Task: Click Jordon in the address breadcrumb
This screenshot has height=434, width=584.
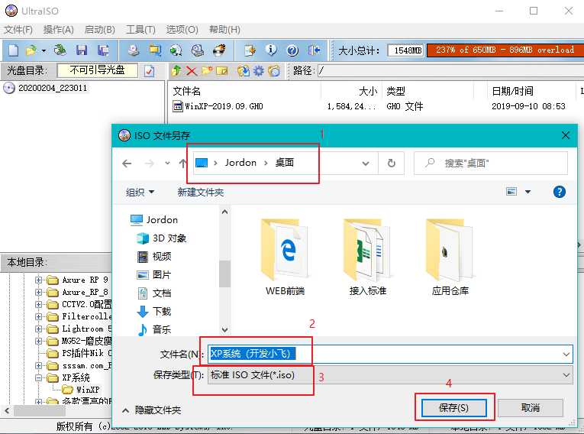Action: 240,163
